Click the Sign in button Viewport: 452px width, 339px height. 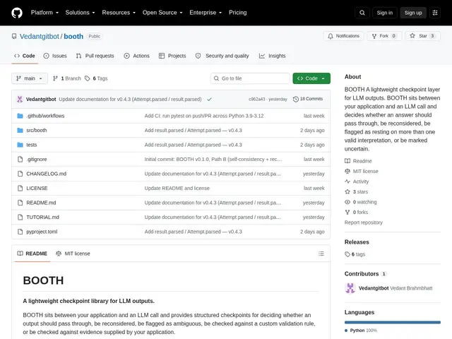click(384, 13)
